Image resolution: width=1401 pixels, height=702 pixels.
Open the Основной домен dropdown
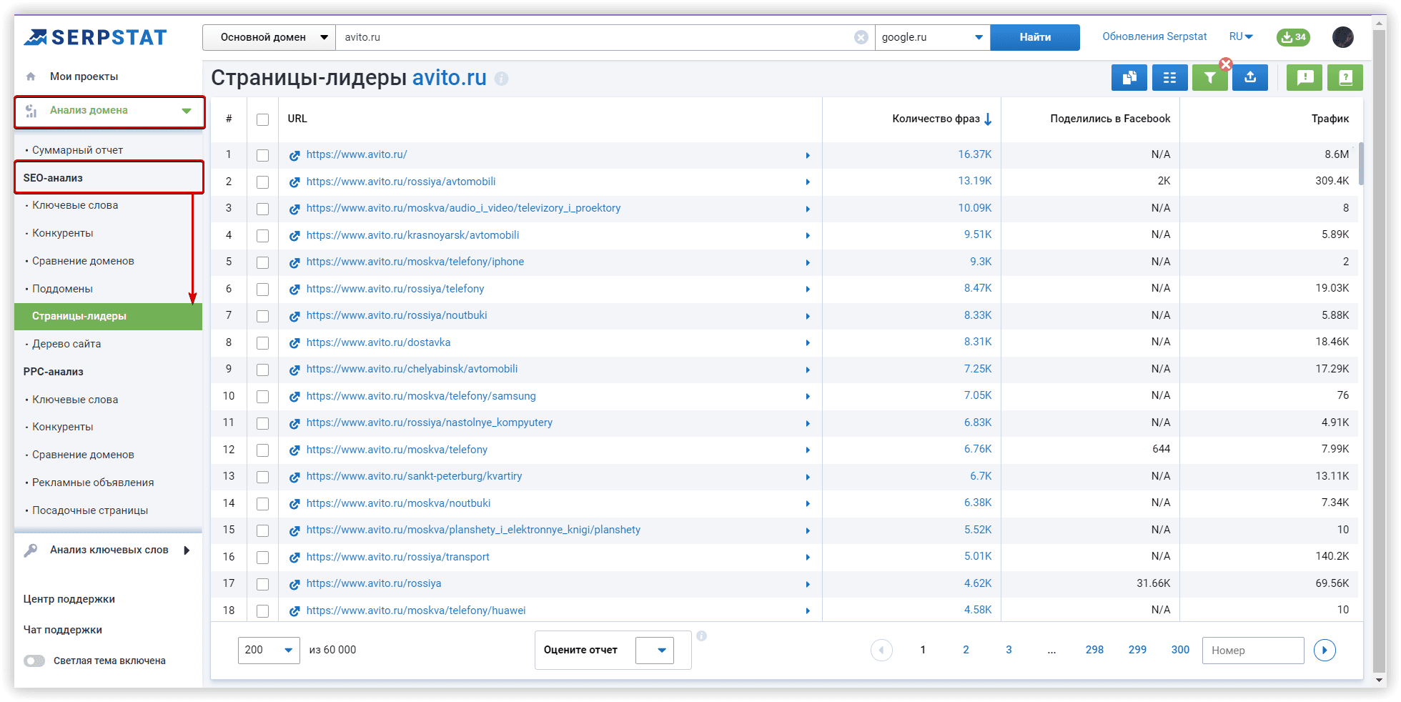click(x=269, y=37)
